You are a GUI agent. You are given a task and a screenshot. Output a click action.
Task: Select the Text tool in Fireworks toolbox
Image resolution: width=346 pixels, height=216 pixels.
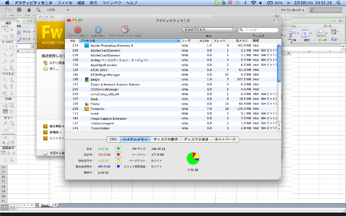[x=12, y=86]
